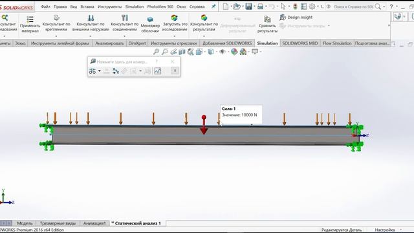Viewport: 414px width, 233px height.
Task: Open the Simulation menu
Action: point(135,6)
